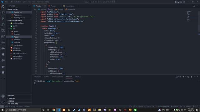Open the Selection menu
Screen dimensions: 200x112
(18, 2)
